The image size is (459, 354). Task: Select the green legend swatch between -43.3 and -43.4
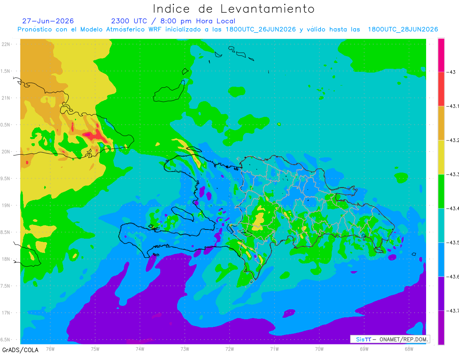[x=441, y=191]
